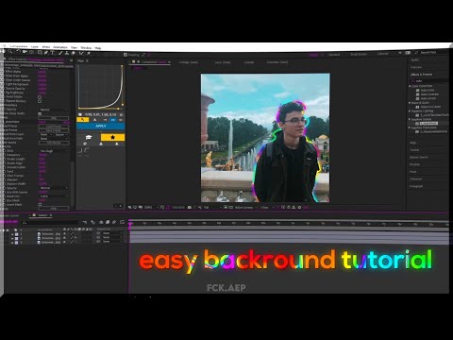
Task: Toggle draft 3D icon in timeline header
Action: coord(93,222)
